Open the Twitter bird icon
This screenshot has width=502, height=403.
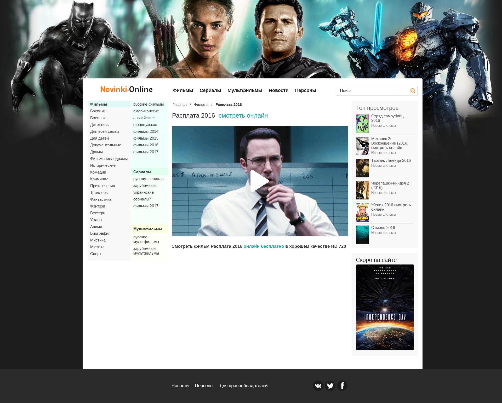pos(330,386)
